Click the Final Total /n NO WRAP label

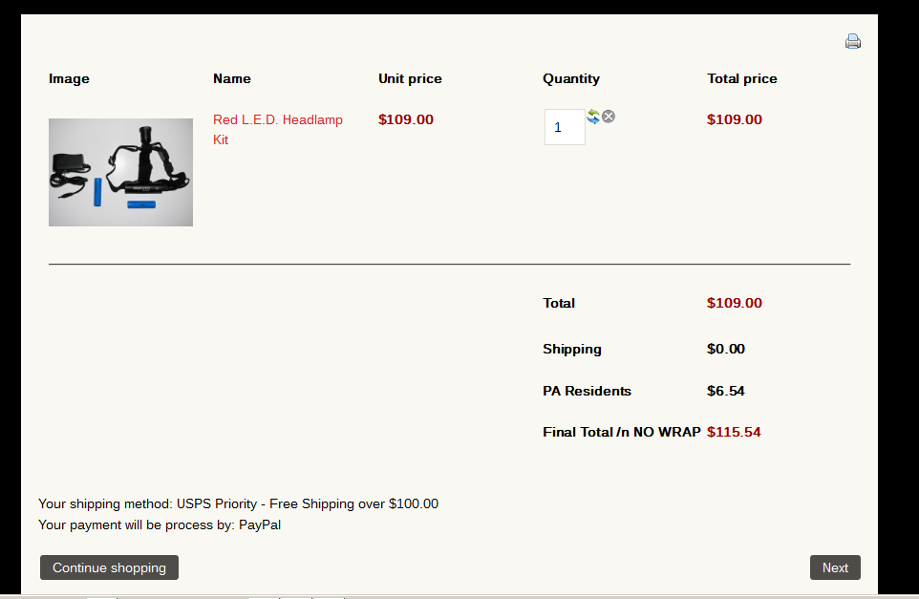coord(621,432)
